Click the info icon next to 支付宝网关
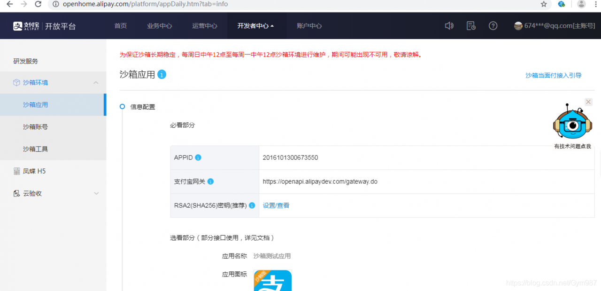Screen dimensions: 601x291 click(210, 181)
